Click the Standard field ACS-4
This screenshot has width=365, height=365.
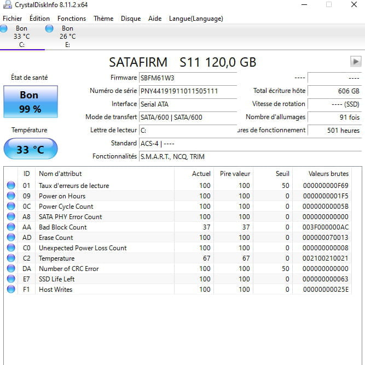[250, 143]
